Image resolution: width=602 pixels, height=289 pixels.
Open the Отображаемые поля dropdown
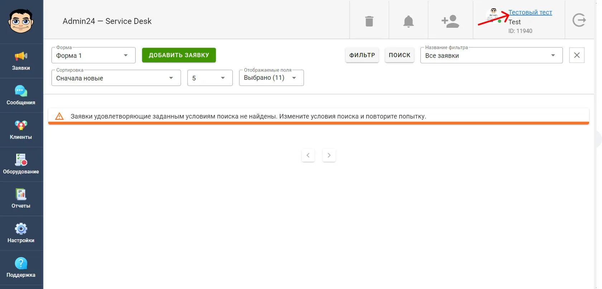(x=271, y=78)
